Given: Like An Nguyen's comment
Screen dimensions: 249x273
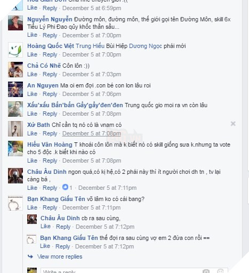Looking at the screenshot, I should tap(32, 94).
